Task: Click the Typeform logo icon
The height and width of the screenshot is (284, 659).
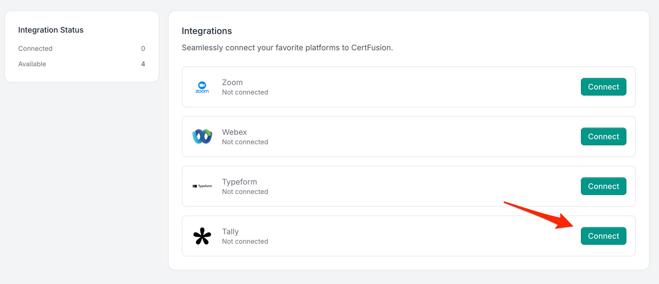Action: pyautogui.click(x=202, y=186)
